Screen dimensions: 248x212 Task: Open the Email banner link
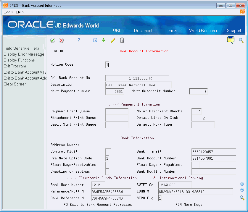[173, 30]
